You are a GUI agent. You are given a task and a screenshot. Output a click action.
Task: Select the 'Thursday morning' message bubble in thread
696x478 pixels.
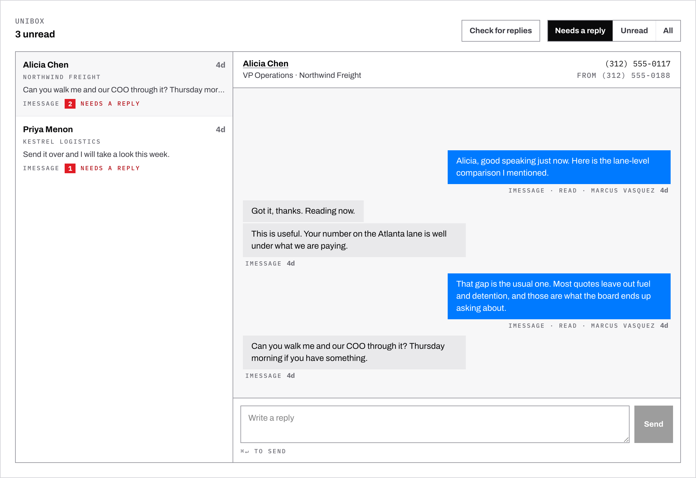pos(354,352)
